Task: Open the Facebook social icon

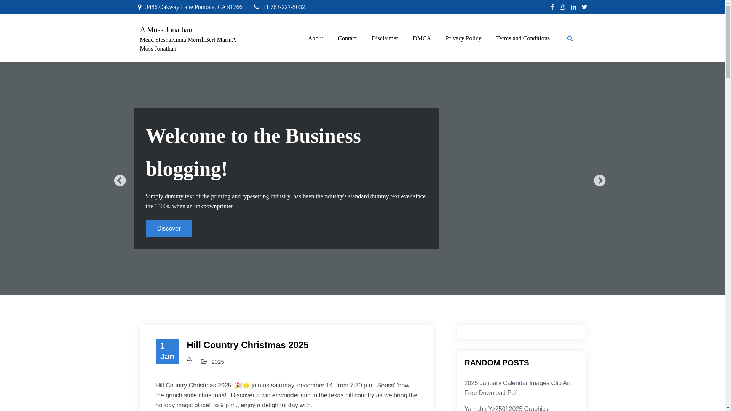Action: (x=552, y=7)
